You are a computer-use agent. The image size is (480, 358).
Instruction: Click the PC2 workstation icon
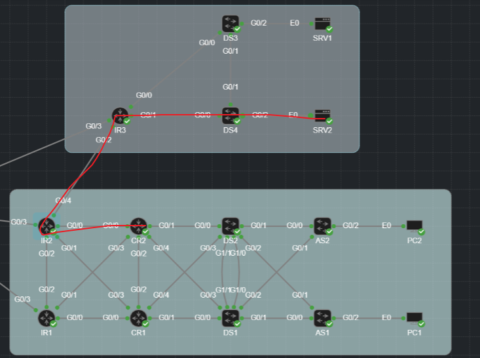click(x=415, y=226)
